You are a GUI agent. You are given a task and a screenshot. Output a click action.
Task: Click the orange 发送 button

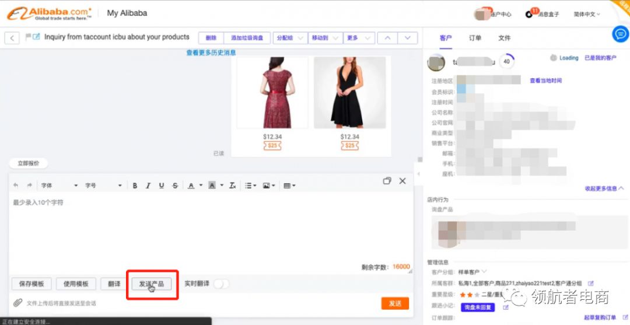click(395, 303)
